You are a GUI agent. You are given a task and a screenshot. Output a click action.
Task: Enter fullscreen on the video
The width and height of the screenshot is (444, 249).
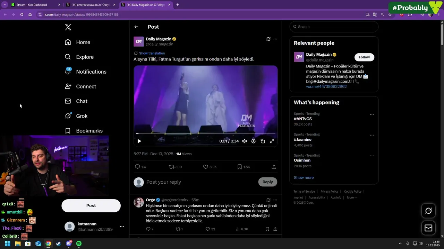pos(272,141)
